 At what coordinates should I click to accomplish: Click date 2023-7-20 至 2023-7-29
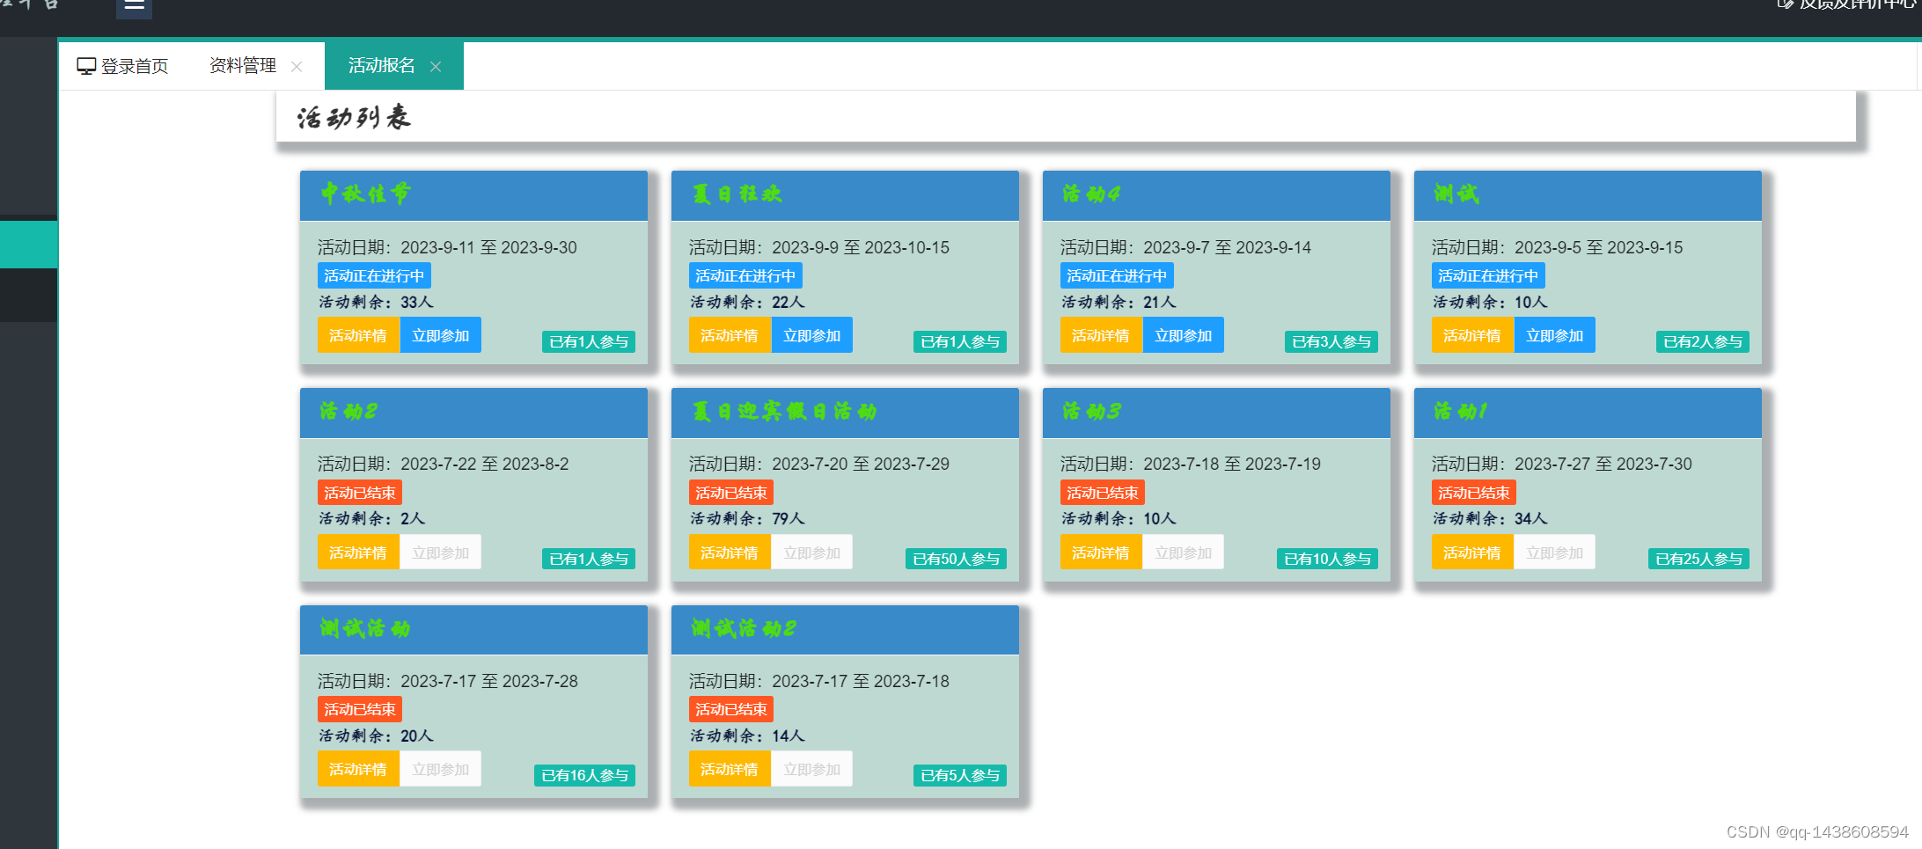(861, 464)
